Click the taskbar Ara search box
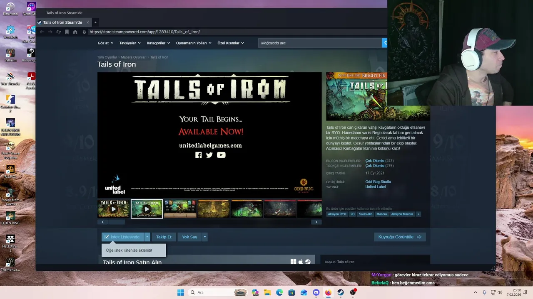 click(x=217, y=292)
